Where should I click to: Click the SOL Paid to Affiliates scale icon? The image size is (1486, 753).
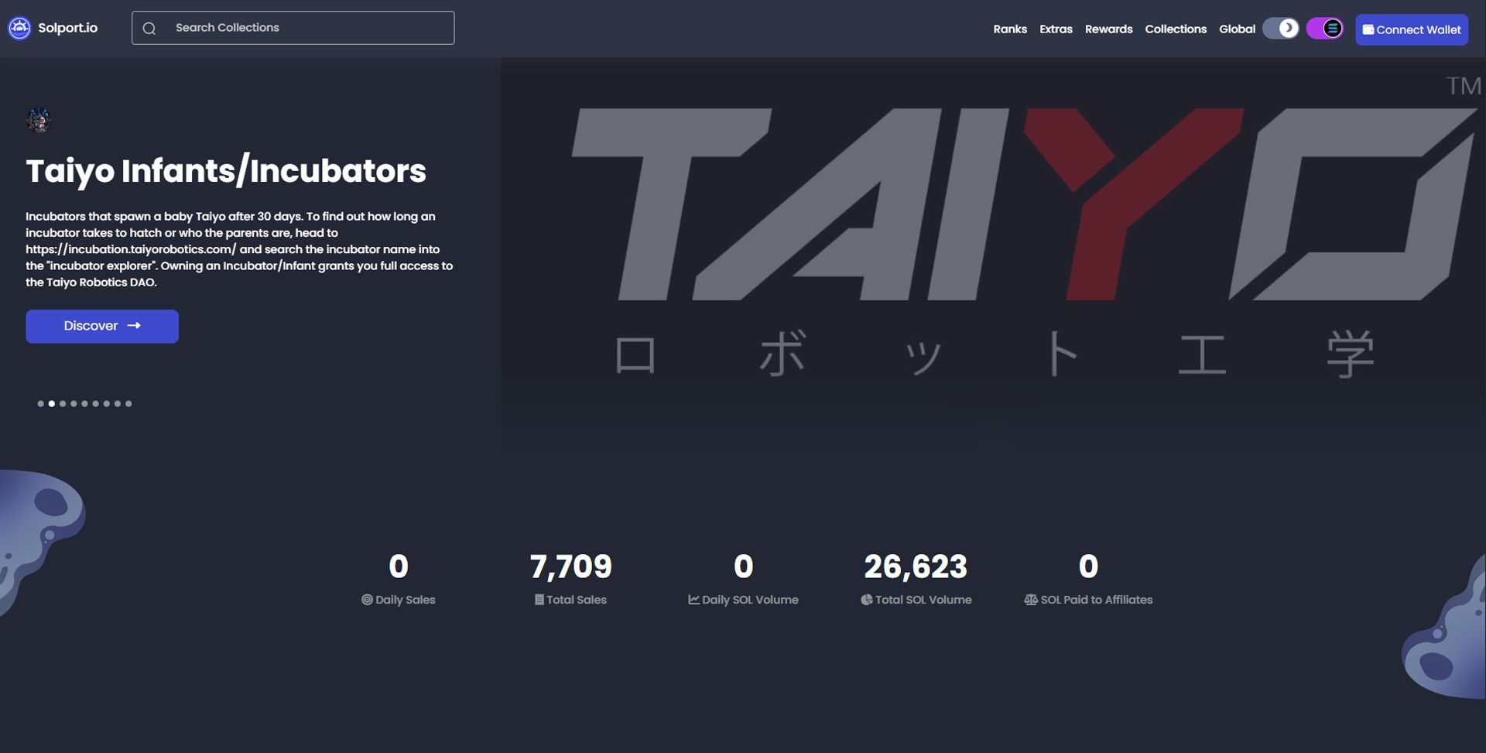pyautogui.click(x=1030, y=600)
